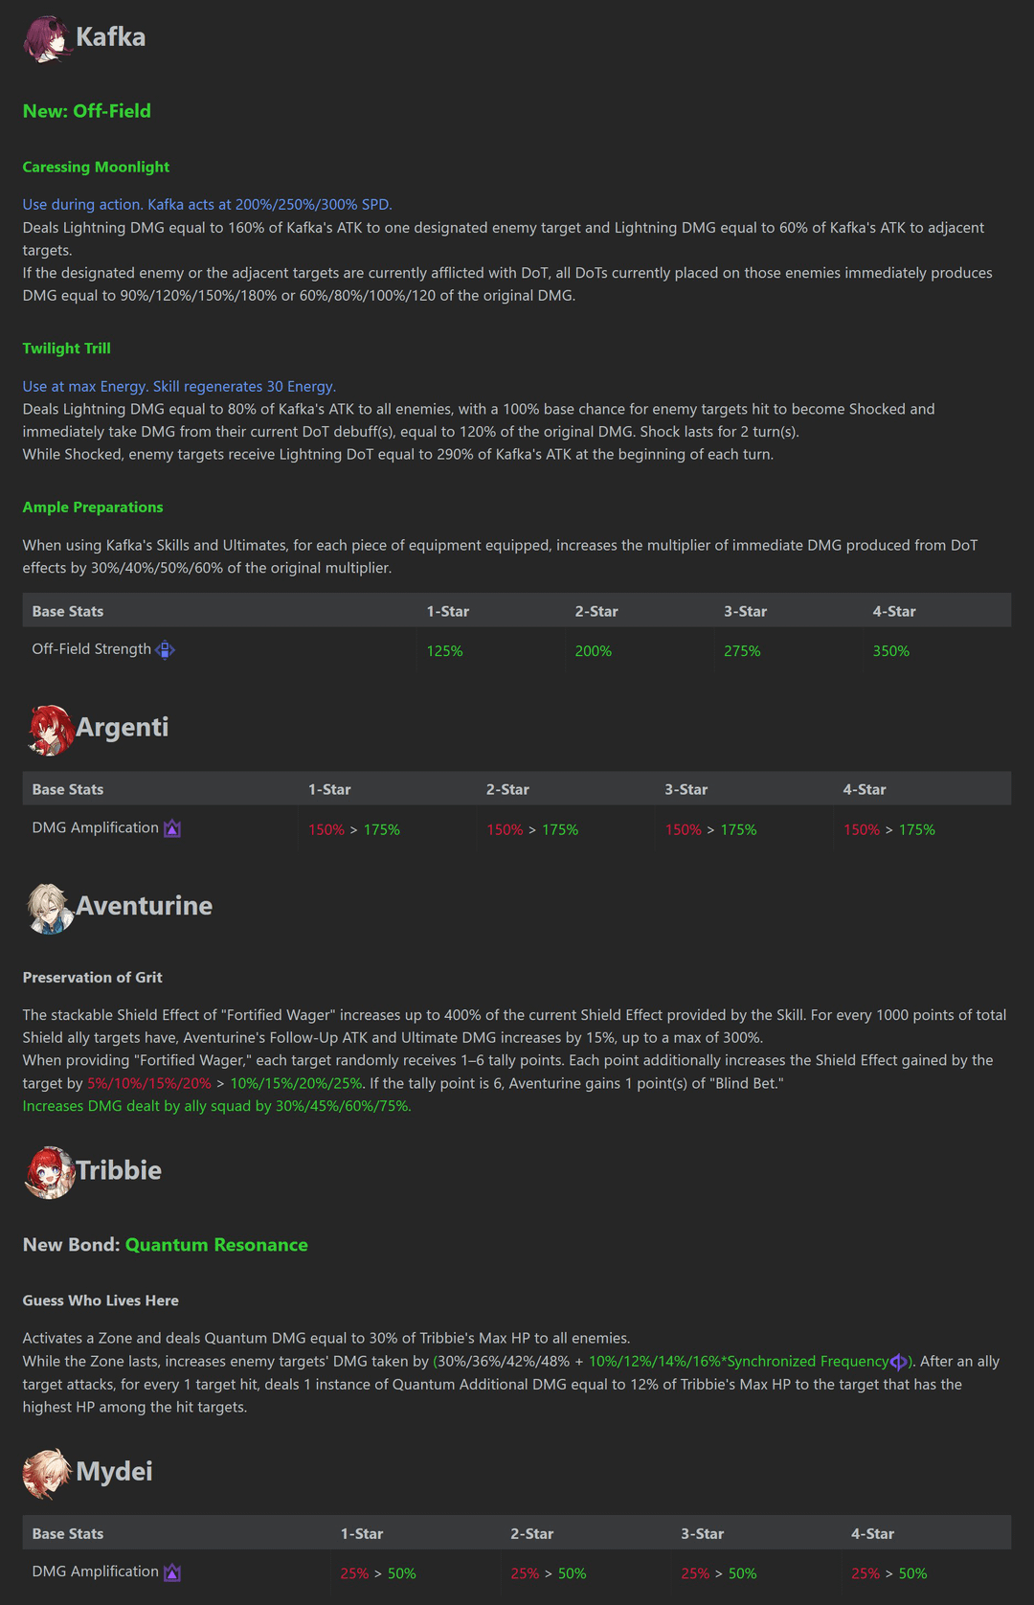Click Mydei's DMG Amplification stat icon
This screenshot has width=1034, height=1605.
[172, 1572]
